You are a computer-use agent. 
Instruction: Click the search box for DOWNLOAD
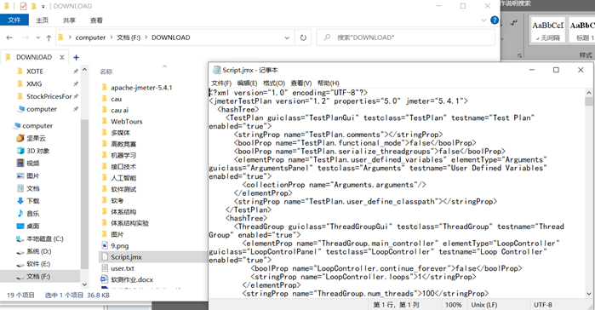click(406, 37)
